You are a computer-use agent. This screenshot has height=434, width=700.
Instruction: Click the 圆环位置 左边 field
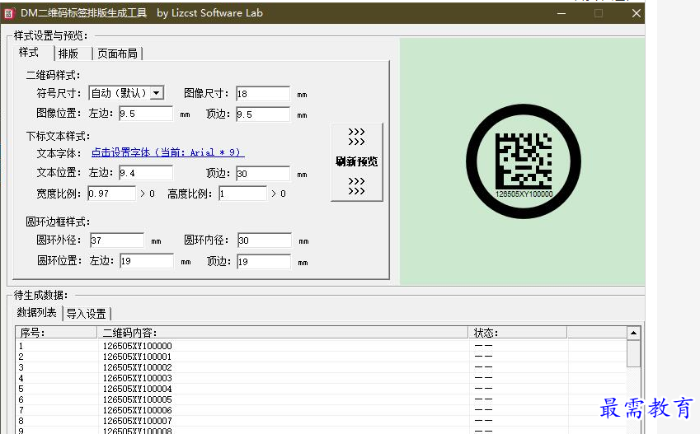click(147, 261)
